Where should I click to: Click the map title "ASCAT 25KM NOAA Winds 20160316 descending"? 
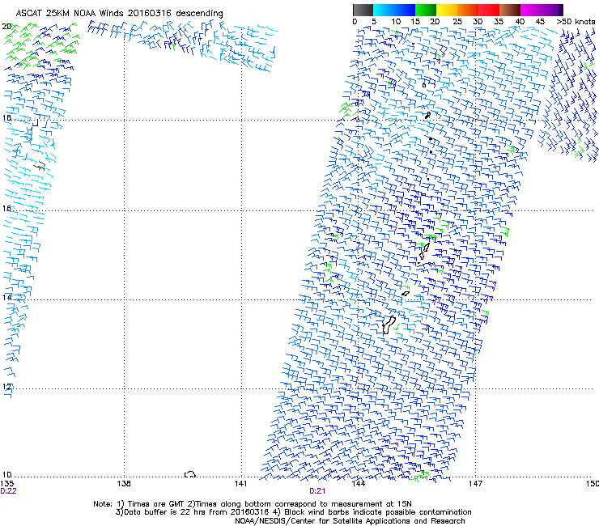(x=119, y=13)
